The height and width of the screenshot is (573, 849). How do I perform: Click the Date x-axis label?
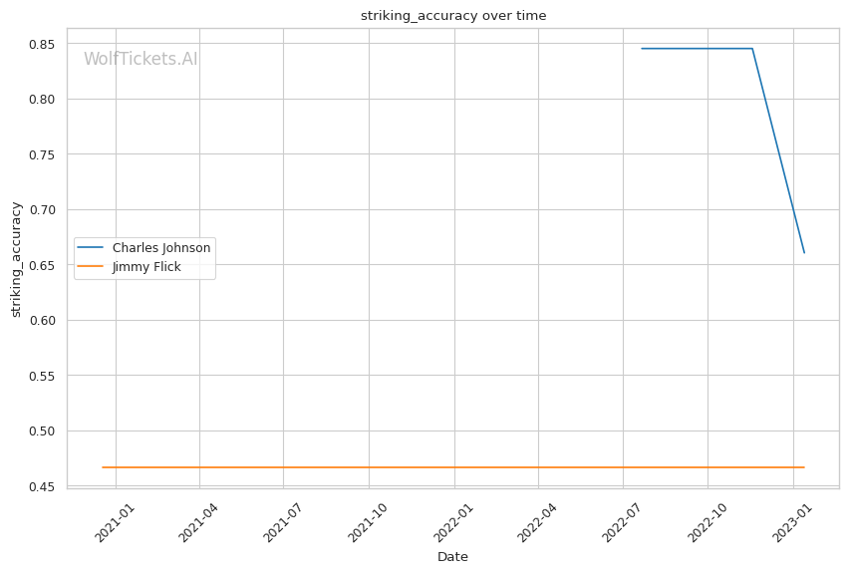click(x=452, y=557)
